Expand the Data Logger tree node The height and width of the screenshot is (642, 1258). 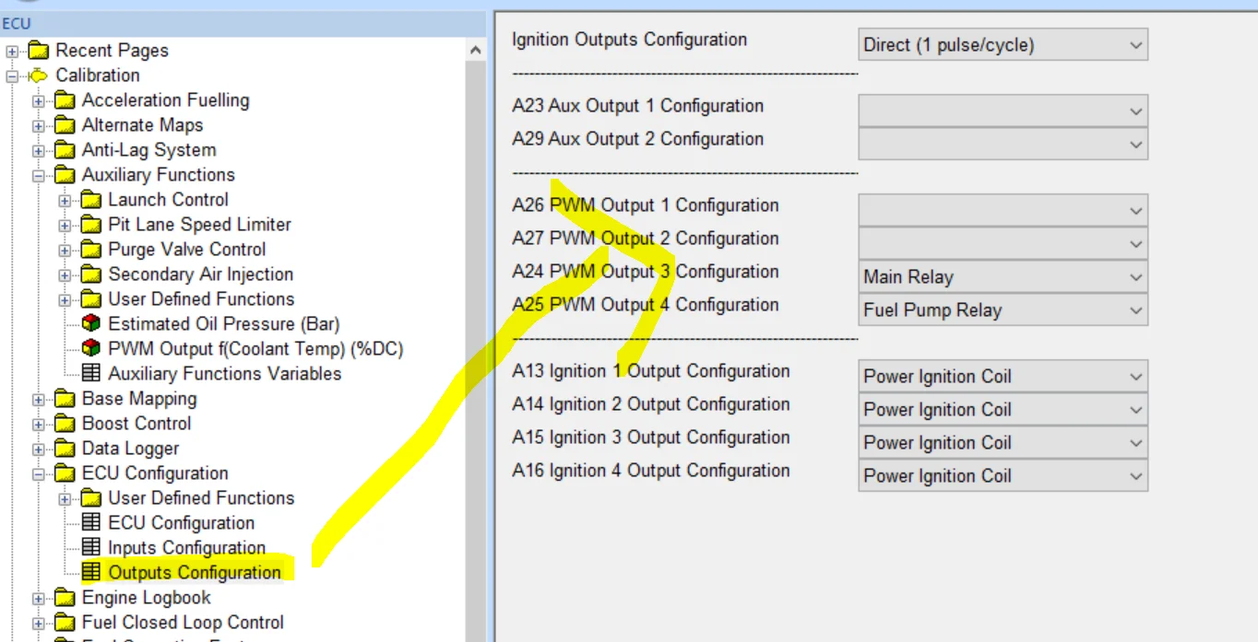coord(39,449)
